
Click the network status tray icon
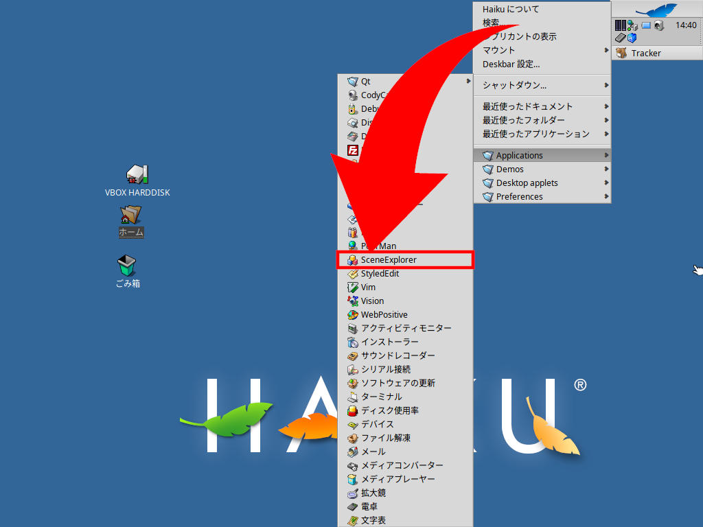click(x=632, y=25)
